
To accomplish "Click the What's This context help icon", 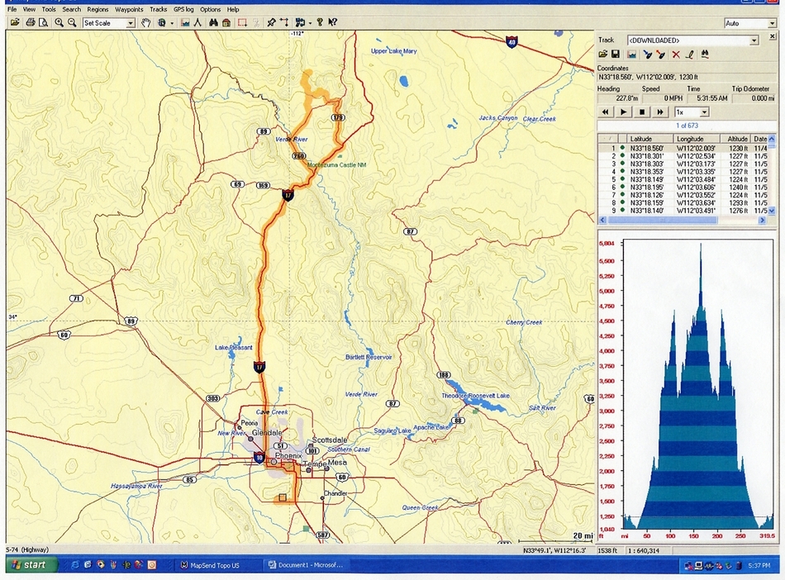I will [x=333, y=22].
